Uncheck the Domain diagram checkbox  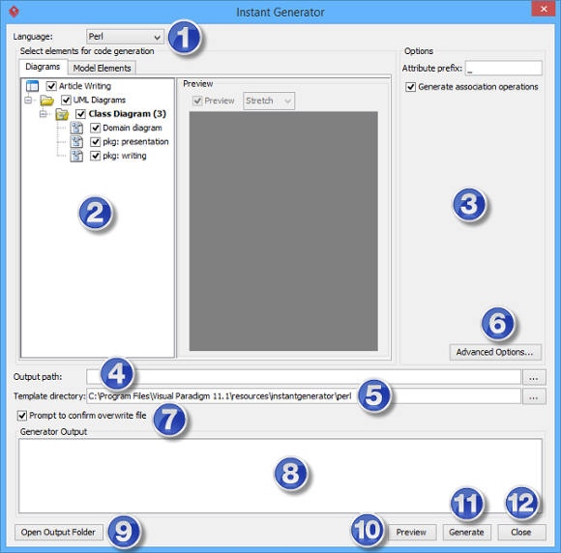pos(95,128)
